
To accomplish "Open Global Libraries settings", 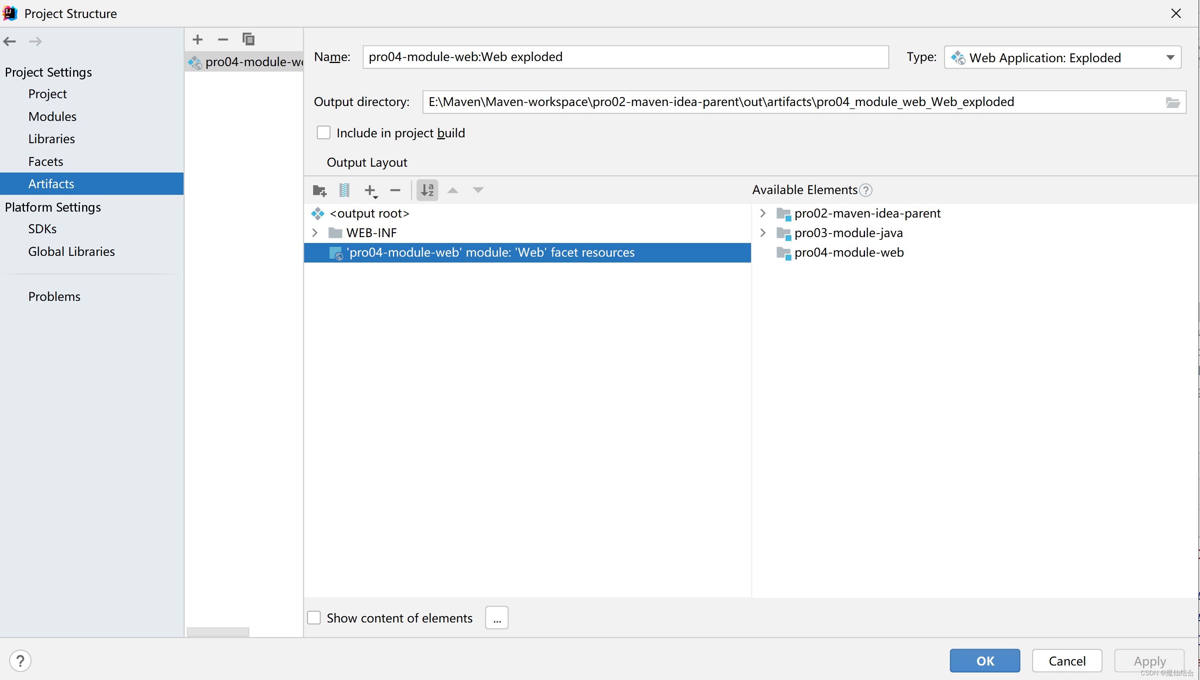I will (x=72, y=251).
